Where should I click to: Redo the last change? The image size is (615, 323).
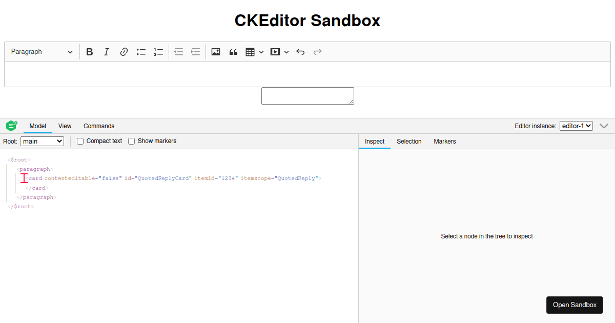point(318,52)
